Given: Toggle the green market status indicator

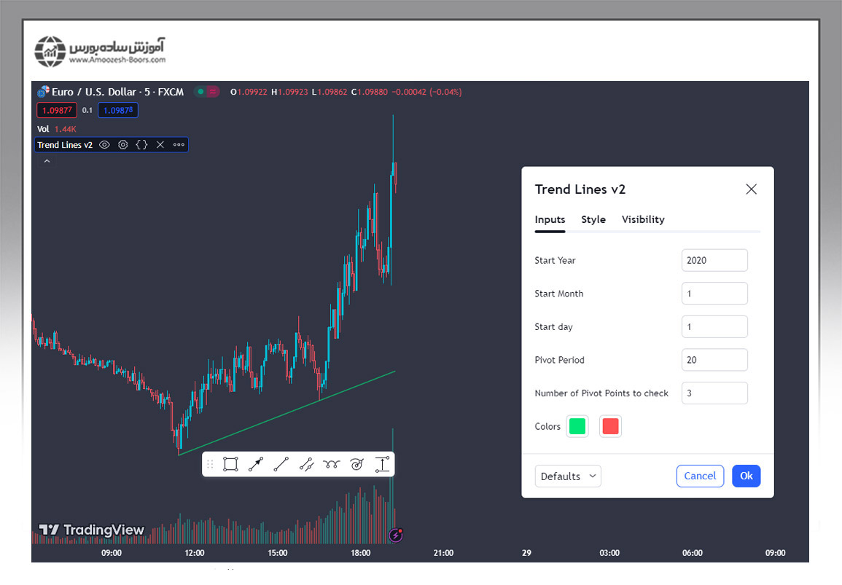Looking at the screenshot, I should point(200,92).
